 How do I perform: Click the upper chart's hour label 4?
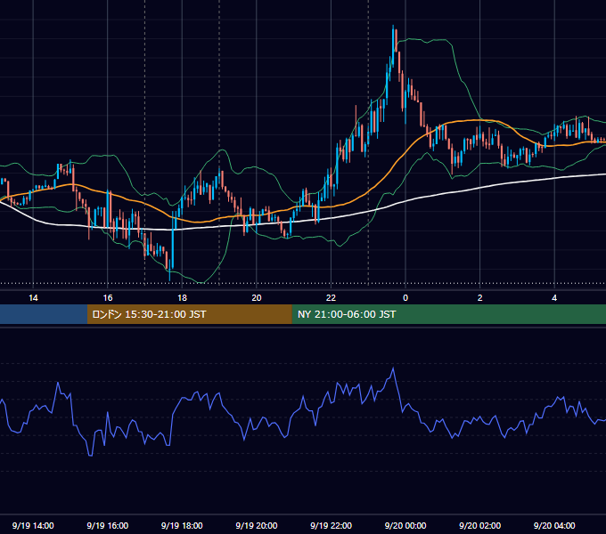point(554,298)
